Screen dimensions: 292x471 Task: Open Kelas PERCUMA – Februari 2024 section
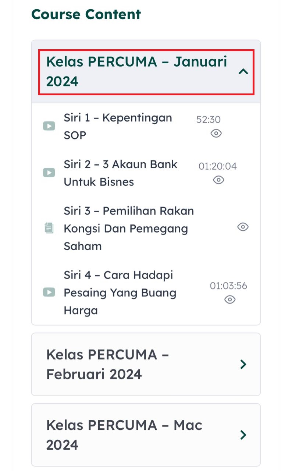tap(107, 364)
